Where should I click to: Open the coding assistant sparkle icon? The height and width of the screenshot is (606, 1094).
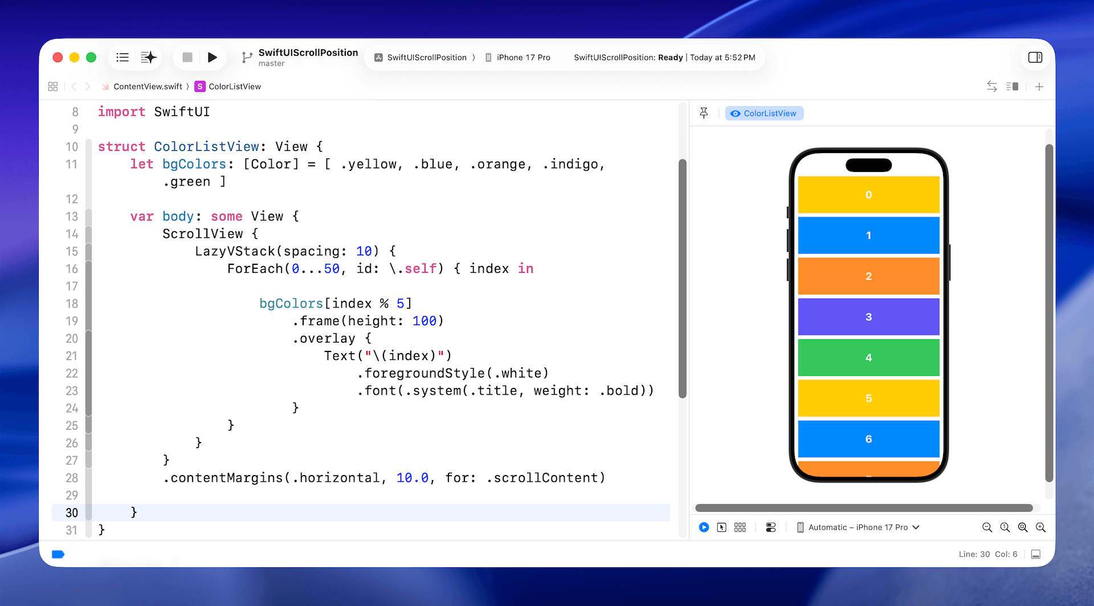[148, 58]
